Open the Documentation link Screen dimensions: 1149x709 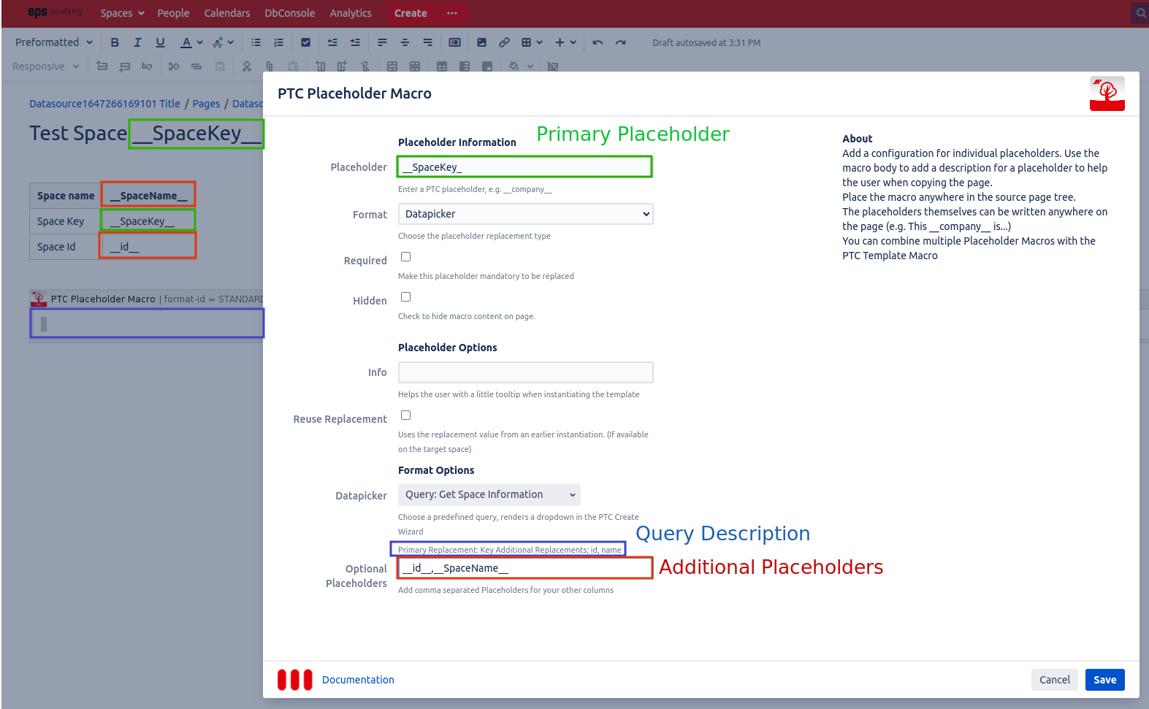pyautogui.click(x=358, y=680)
